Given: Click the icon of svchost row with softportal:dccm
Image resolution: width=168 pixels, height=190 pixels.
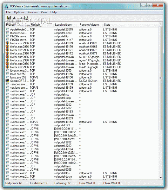Looking at the screenshot, I should [7, 176].
